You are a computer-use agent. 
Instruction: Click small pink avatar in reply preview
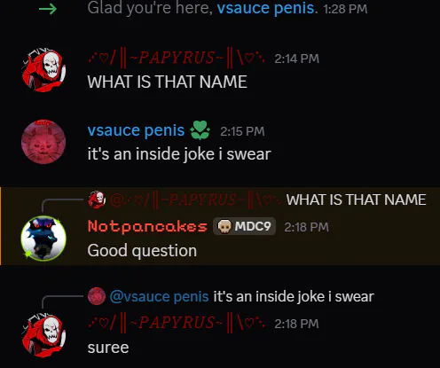[97, 296]
